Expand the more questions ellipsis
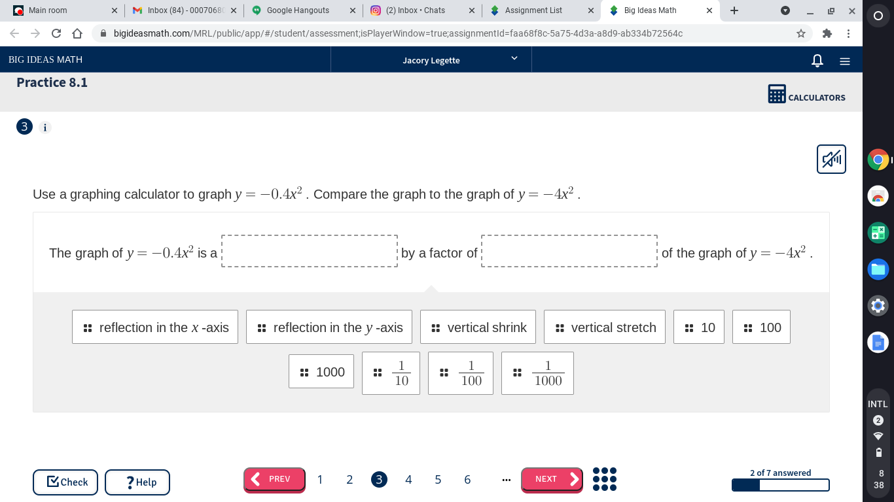 click(x=506, y=480)
